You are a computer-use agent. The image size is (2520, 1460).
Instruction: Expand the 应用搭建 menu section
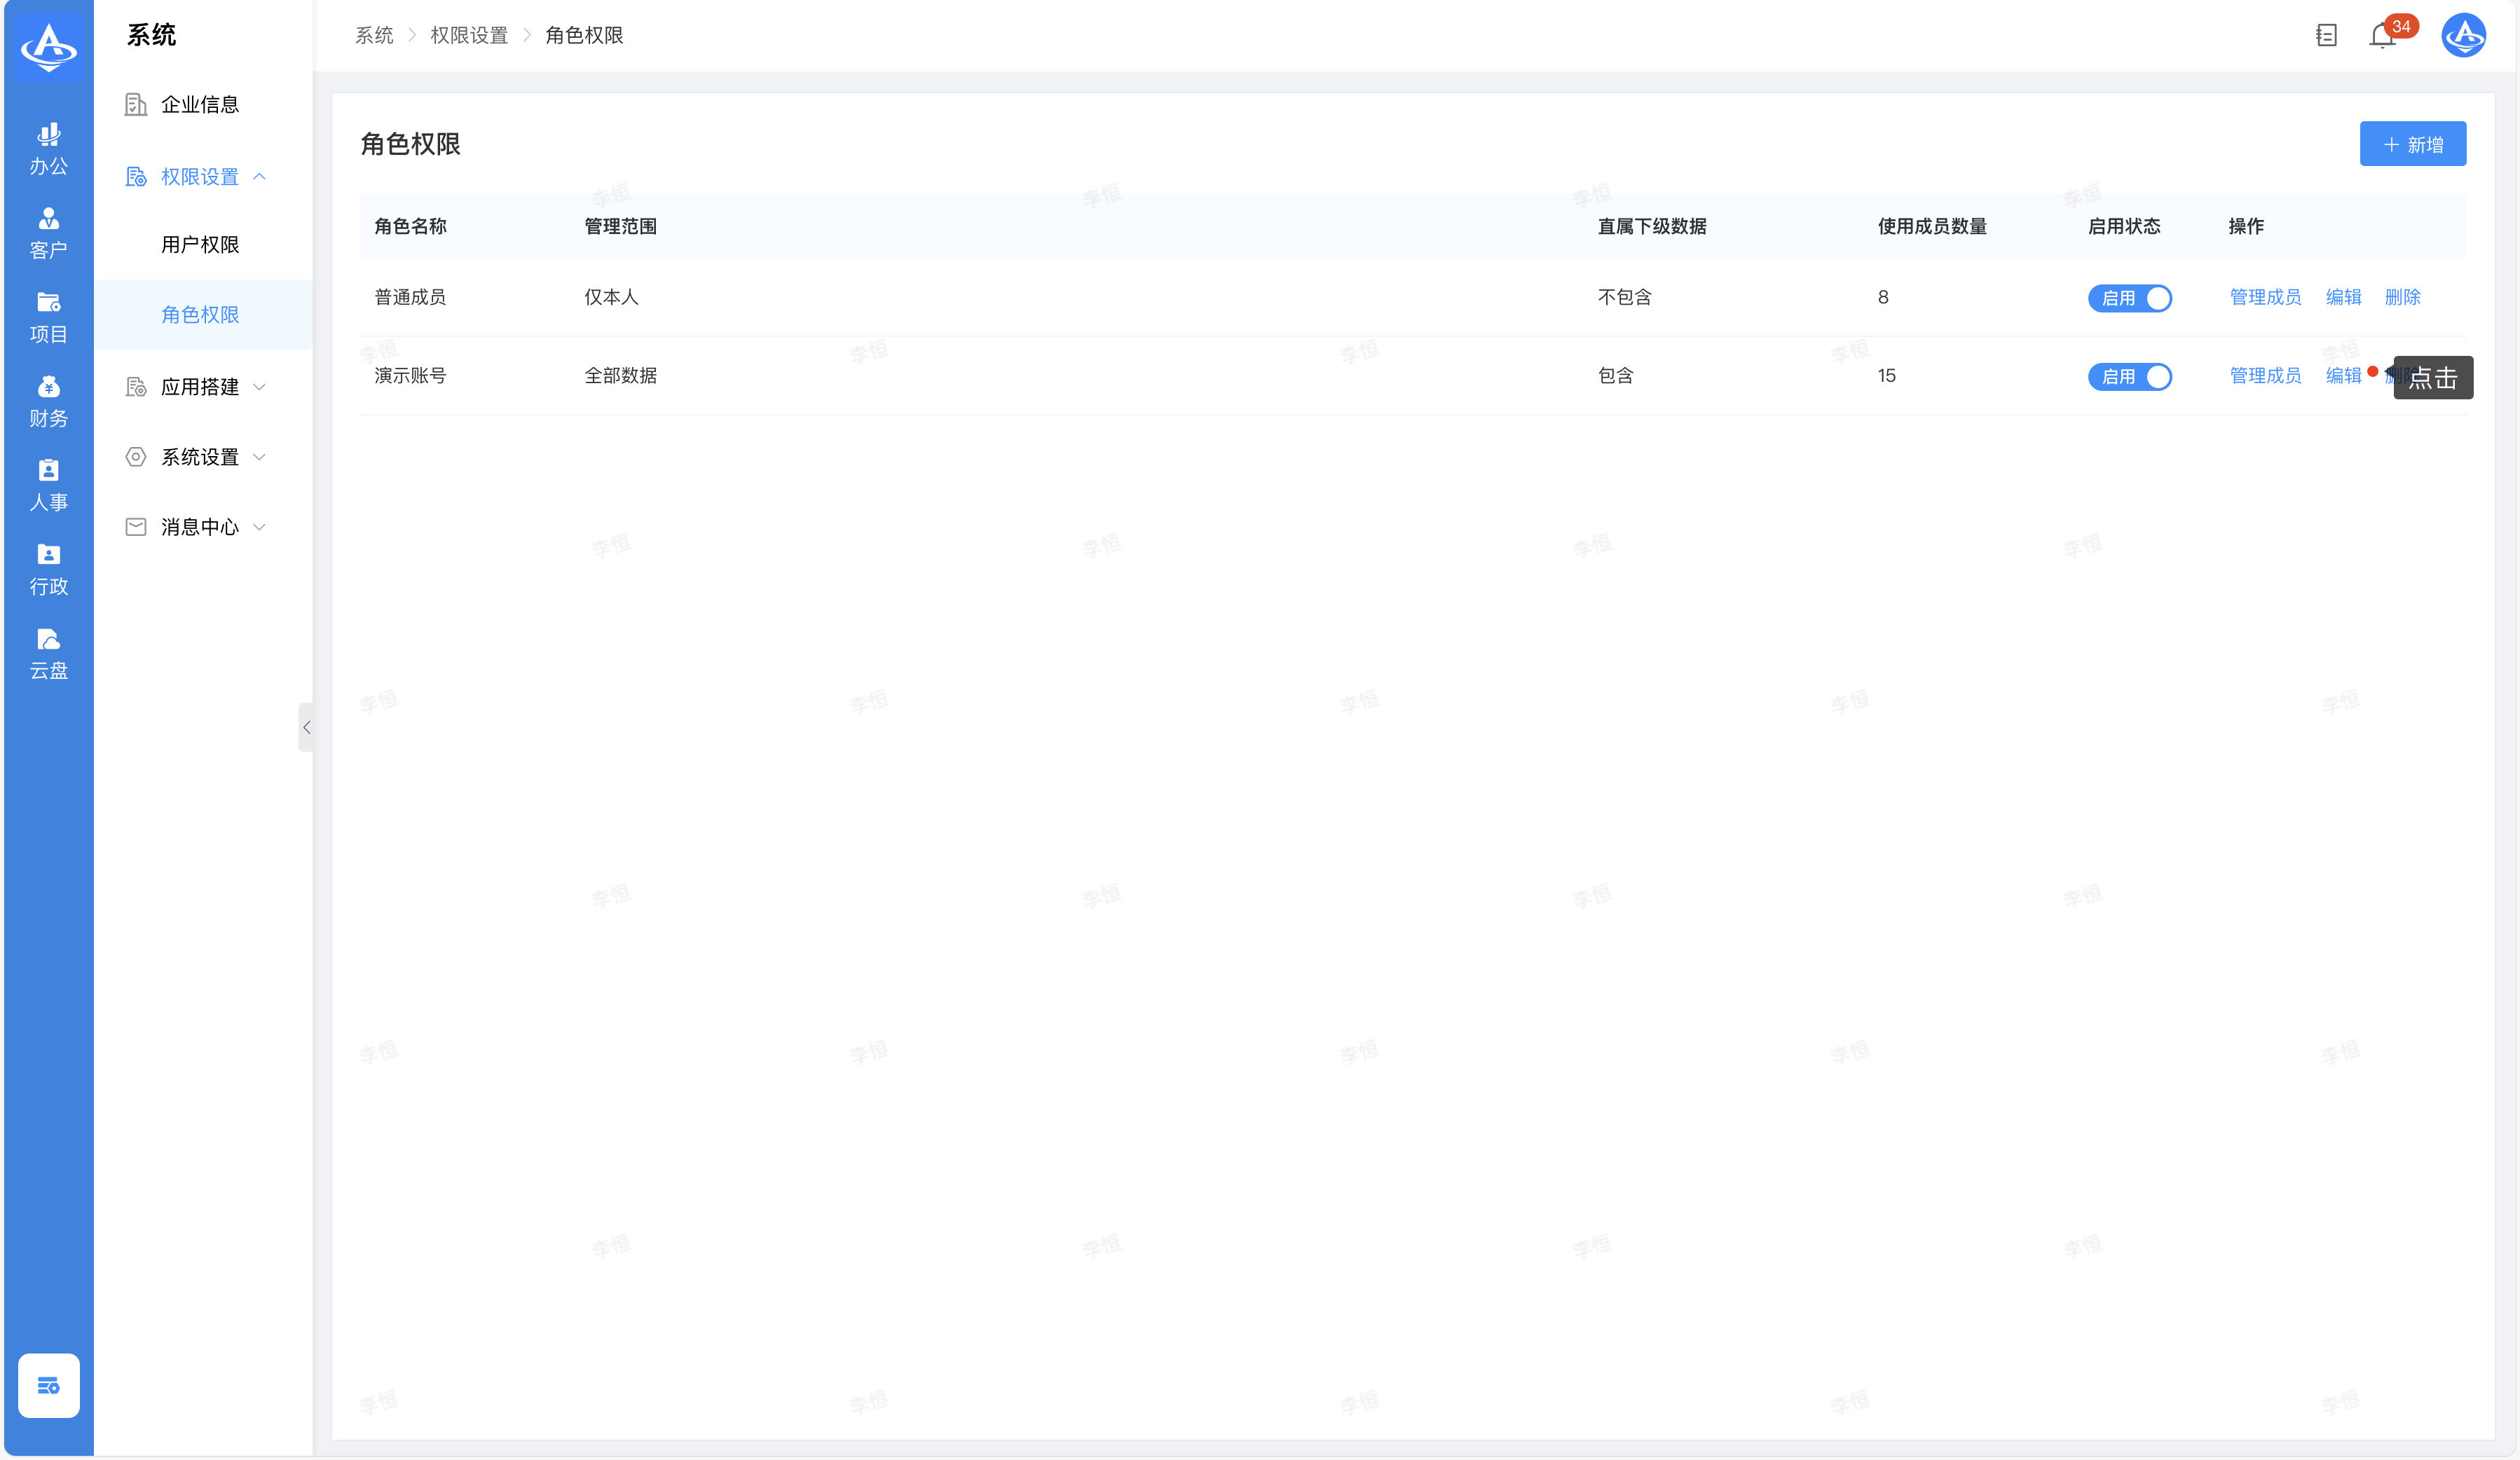pyautogui.click(x=200, y=387)
